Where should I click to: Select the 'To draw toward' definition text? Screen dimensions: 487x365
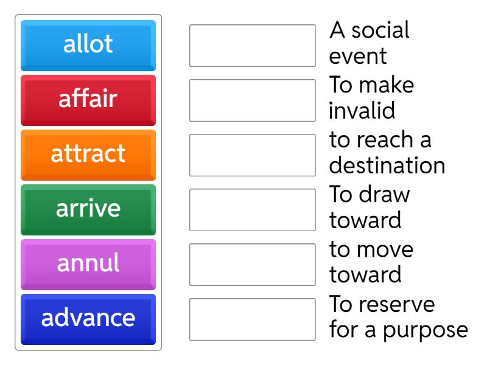369,207
